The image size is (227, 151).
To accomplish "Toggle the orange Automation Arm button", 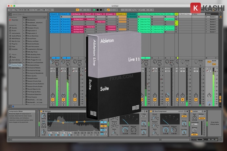I will (108, 10).
